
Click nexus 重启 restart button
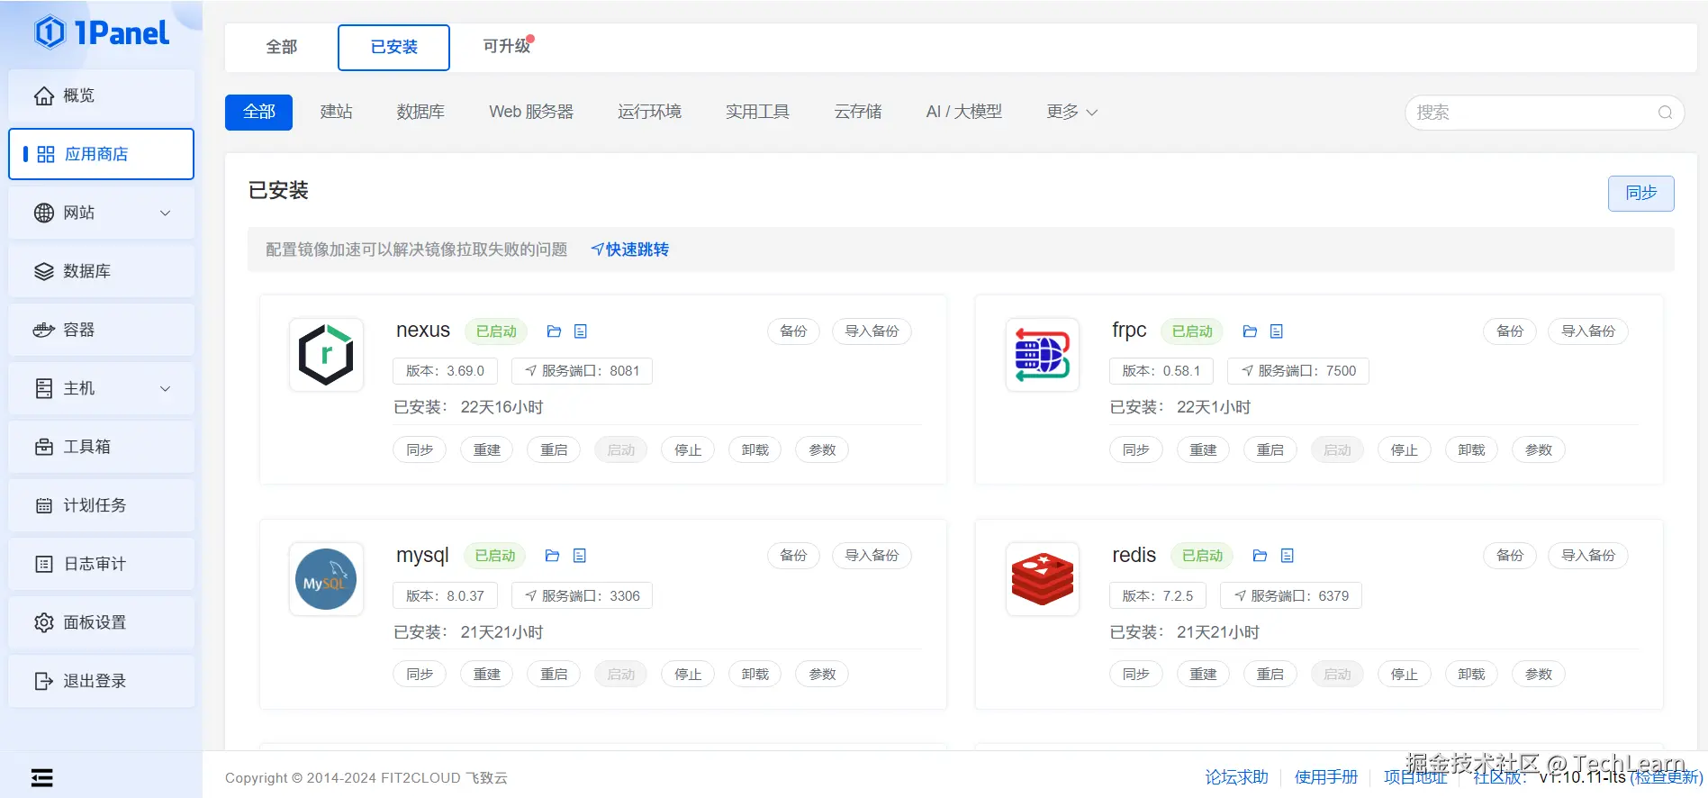click(x=554, y=449)
